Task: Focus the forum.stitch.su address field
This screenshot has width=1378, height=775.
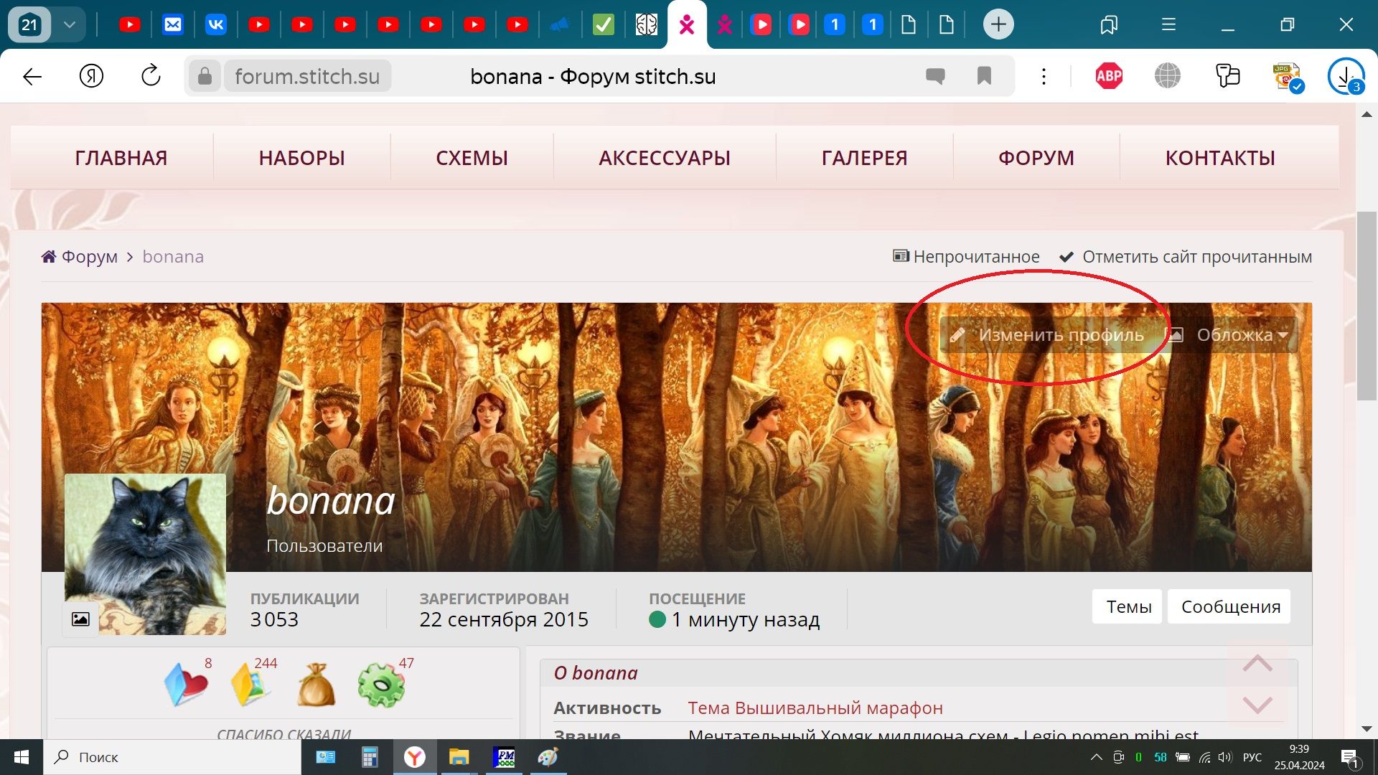Action: [x=307, y=76]
